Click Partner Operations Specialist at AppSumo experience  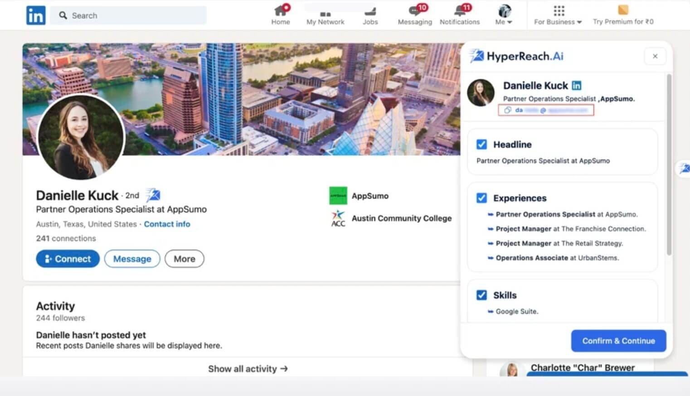point(567,214)
